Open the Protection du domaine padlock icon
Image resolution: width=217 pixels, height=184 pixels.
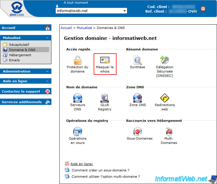(77, 60)
